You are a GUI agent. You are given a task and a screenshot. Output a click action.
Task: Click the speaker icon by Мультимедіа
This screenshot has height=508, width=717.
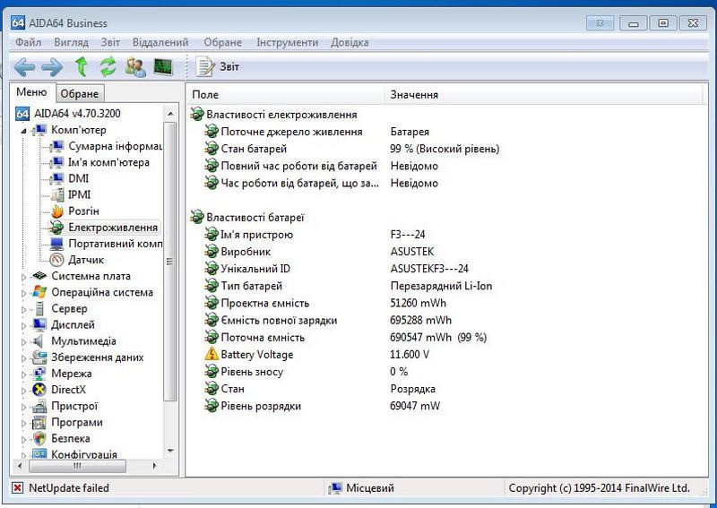39,341
